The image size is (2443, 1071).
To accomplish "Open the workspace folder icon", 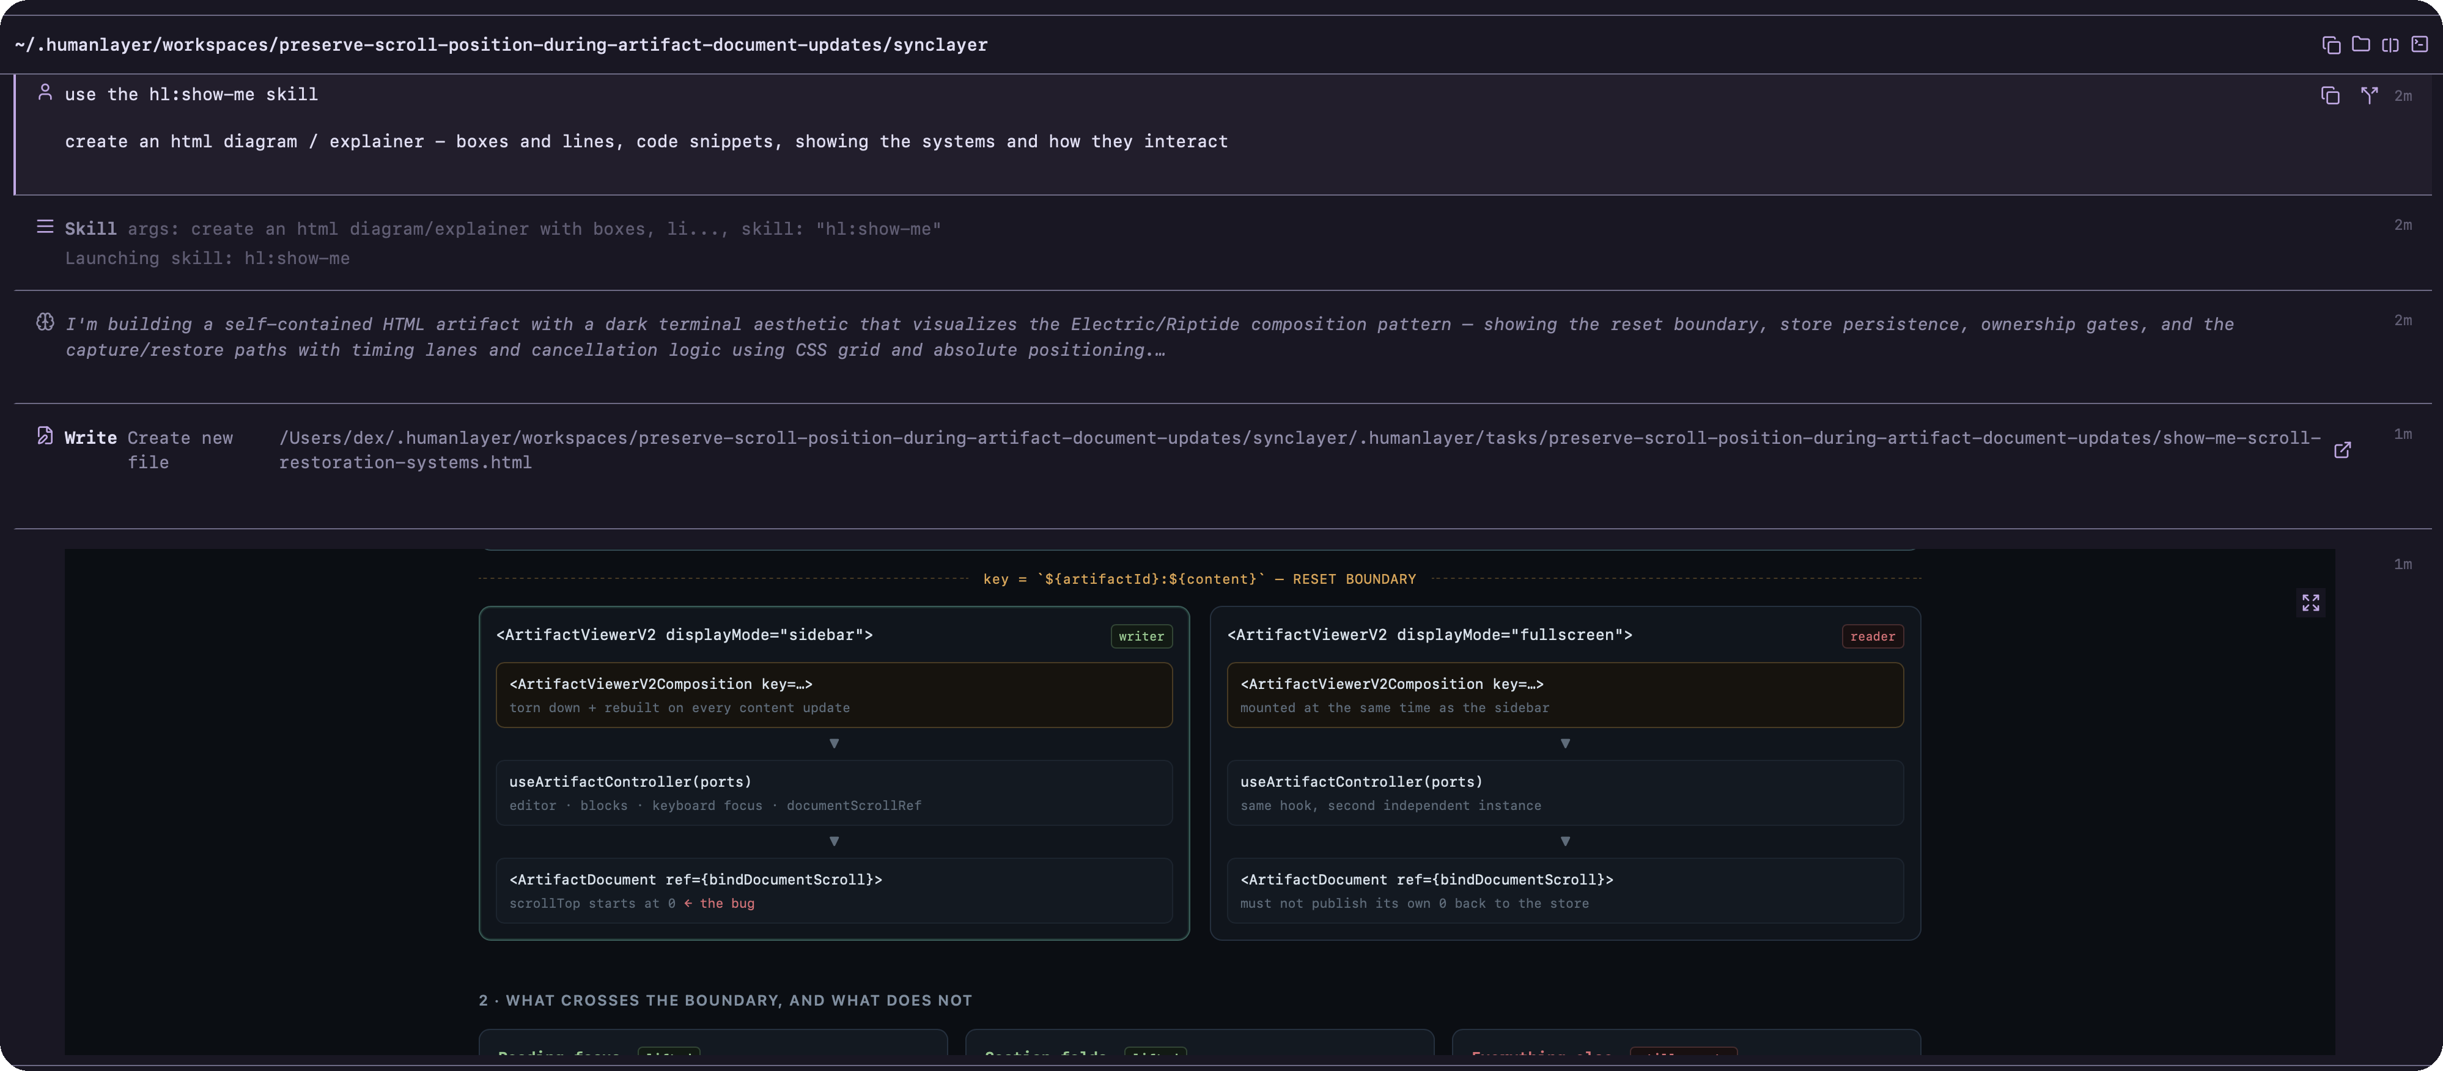I will point(2360,45).
